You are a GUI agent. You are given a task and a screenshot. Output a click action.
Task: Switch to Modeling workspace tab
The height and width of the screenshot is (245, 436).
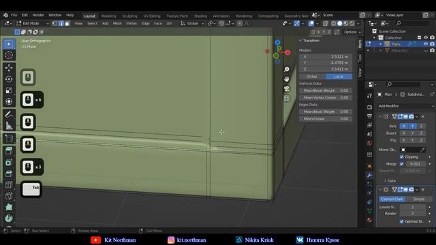tap(109, 16)
